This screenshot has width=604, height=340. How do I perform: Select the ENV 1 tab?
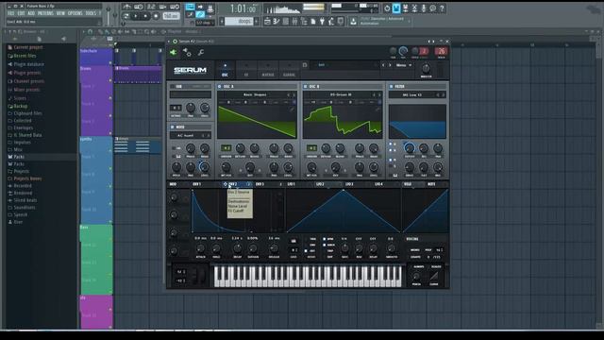point(197,184)
